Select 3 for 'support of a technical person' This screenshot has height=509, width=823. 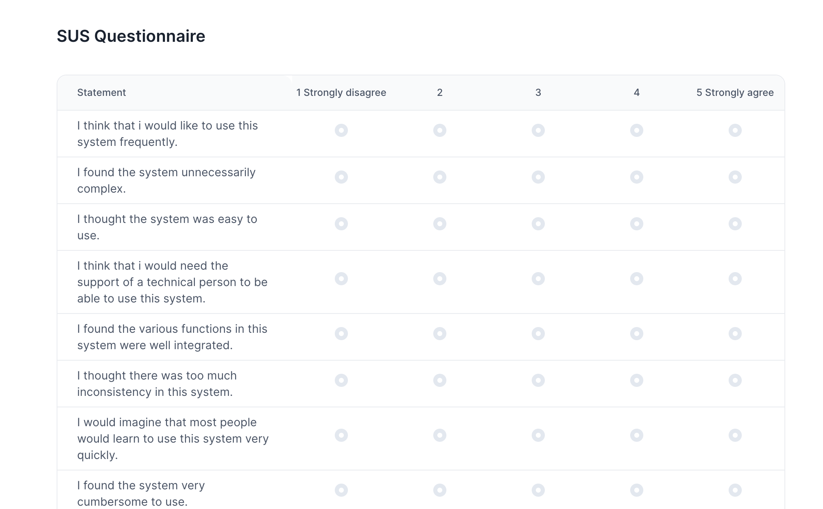point(538,279)
